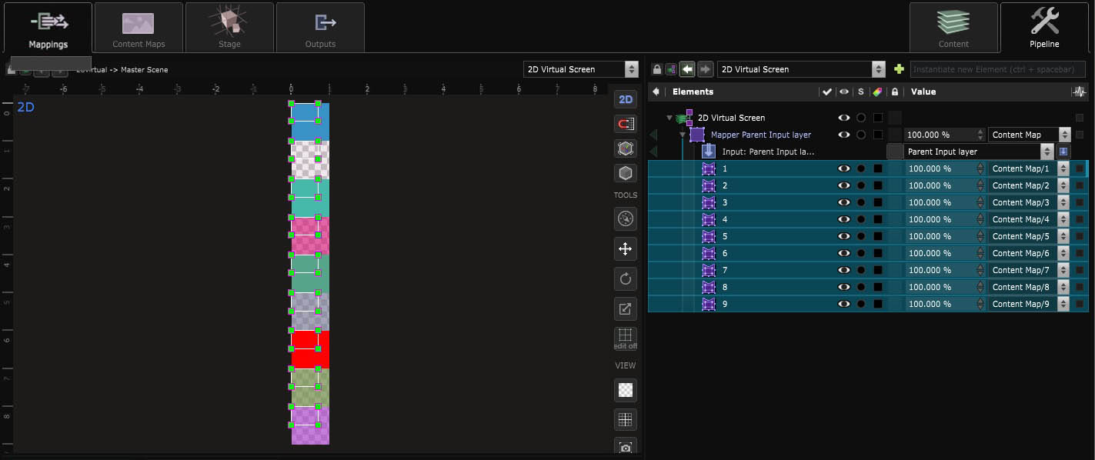
Task: Collapse the 2D Virtual Screen tree node
Action: coord(669,118)
